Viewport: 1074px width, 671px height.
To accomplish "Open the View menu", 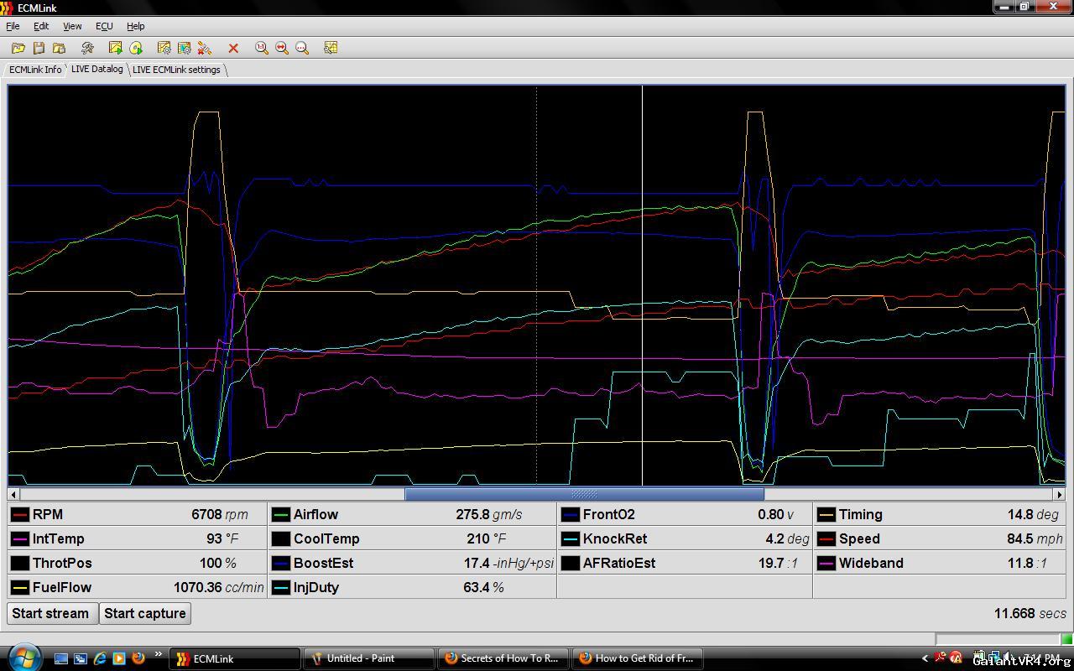I will pyautogui.click(x=72, y=26).
